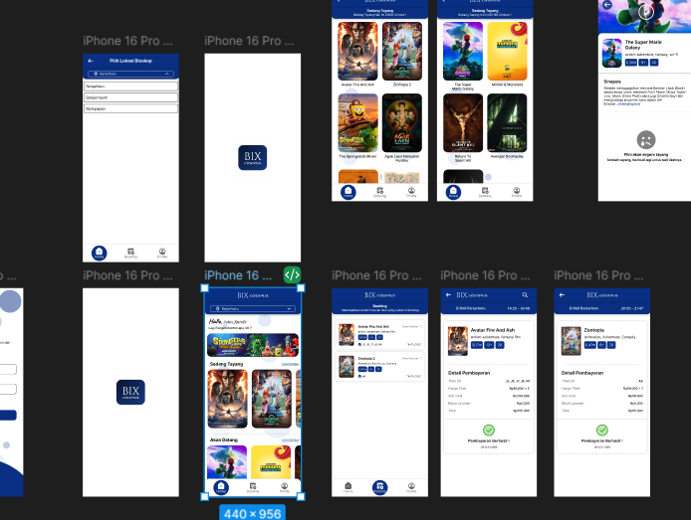Image resolution: width=691 pixels, height=520 pixels.
Task: Click Zootopia 2 booking card in booking list
Action: [x=379, y=366]
